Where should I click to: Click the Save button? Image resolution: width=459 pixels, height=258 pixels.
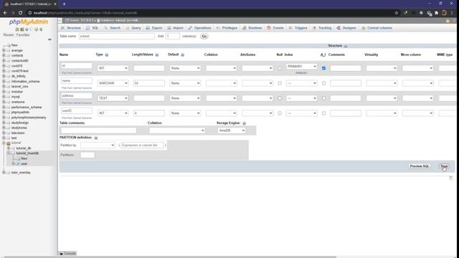pos(444,166)
